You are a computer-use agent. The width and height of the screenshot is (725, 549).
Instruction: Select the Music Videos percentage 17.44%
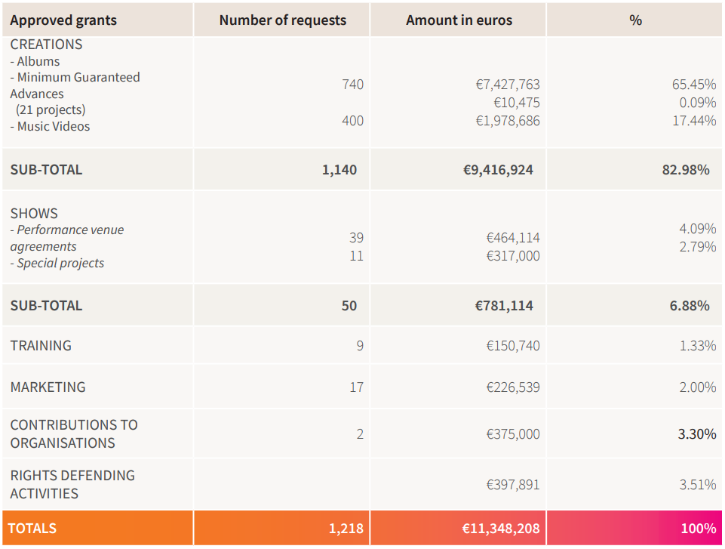click(x=694, y=121)
